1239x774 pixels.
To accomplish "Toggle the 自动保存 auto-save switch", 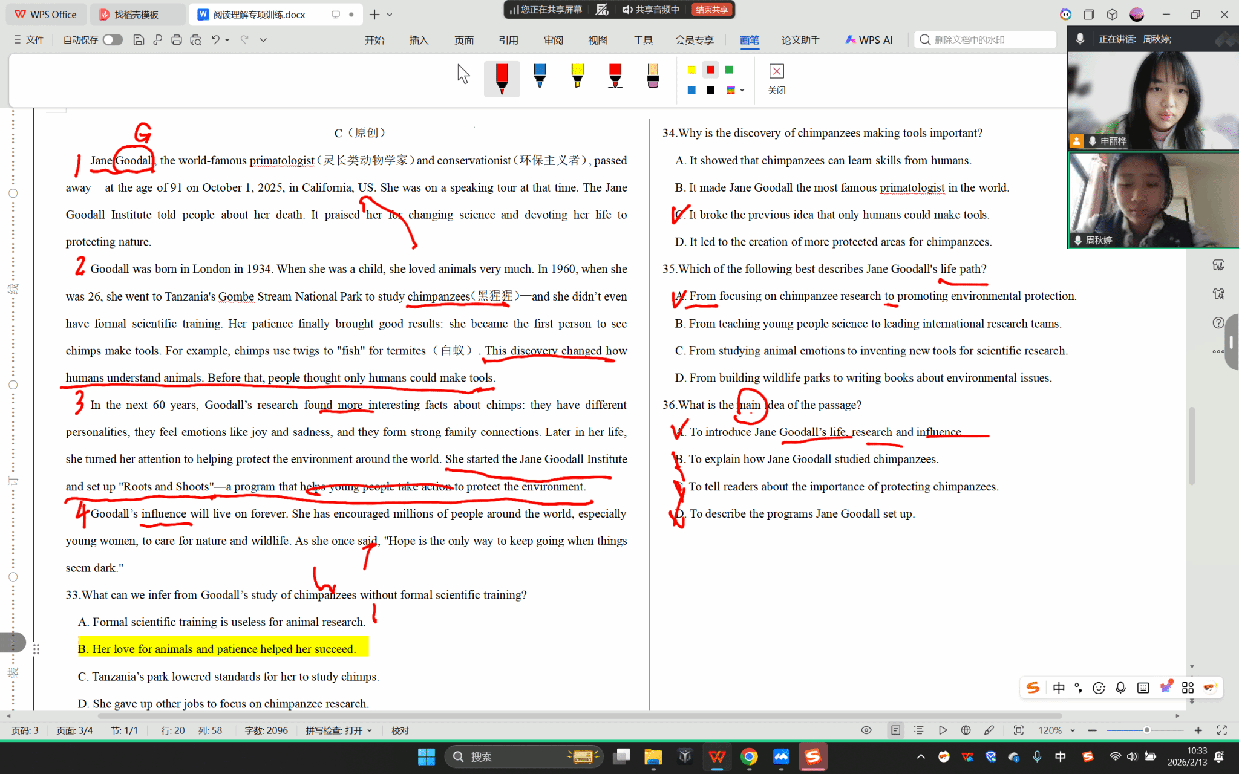I will [113, 40].
